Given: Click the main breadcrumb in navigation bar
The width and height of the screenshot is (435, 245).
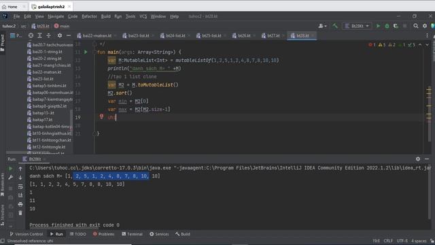Looking at the screenshot, I should [62, 26].
